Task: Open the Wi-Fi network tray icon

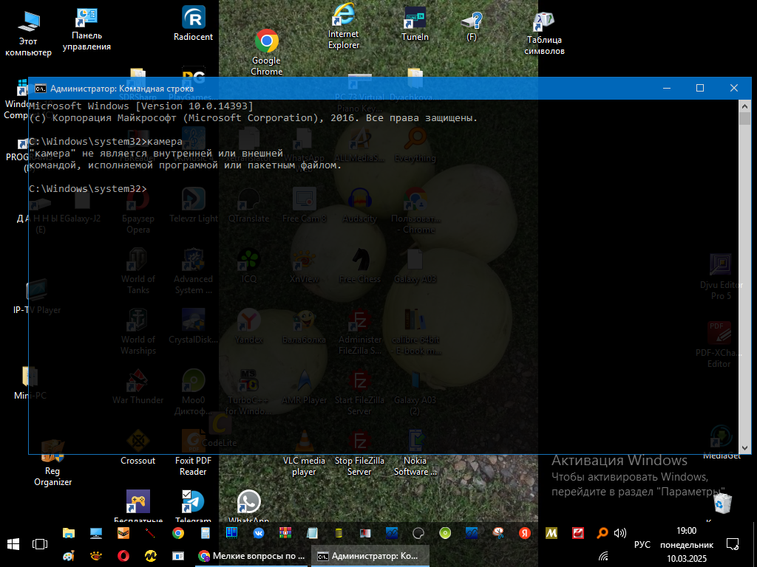Action: (603, 556)
